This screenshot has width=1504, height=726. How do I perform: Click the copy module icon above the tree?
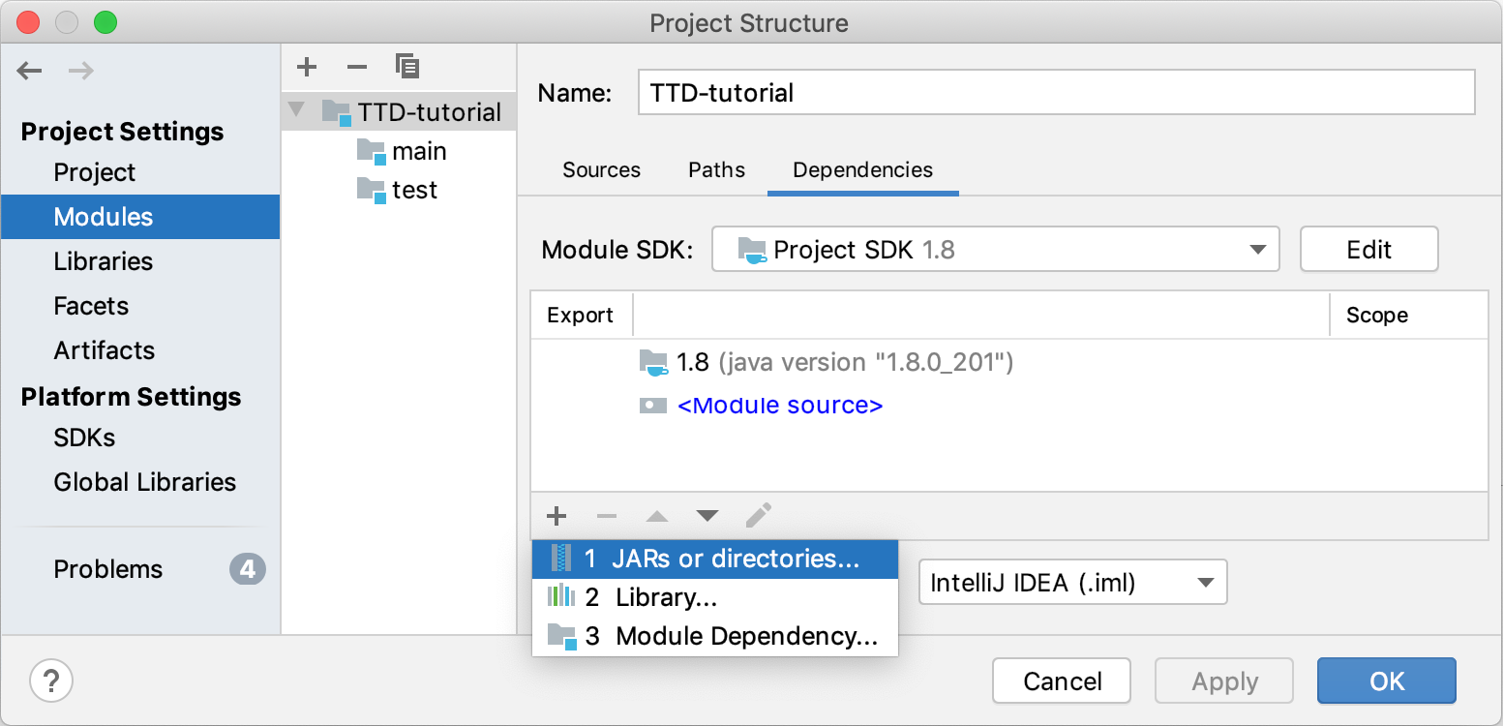coord(407,67)
